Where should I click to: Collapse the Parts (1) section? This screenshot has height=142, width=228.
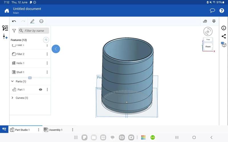pos(12,82)
